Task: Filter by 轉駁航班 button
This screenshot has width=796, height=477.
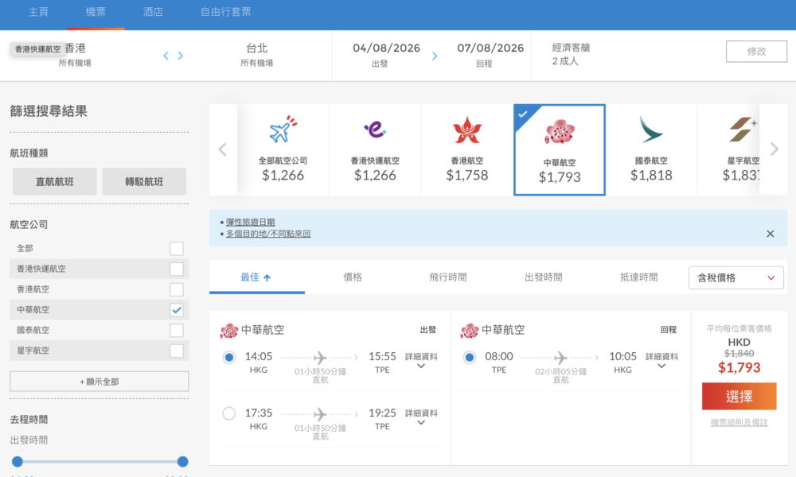Action: [144, 181]
